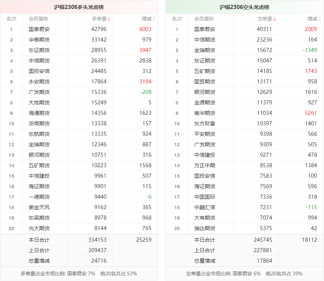Select 一德期货 row with -6 change
The width and height of the screenshot is (324, 281).
39,197
